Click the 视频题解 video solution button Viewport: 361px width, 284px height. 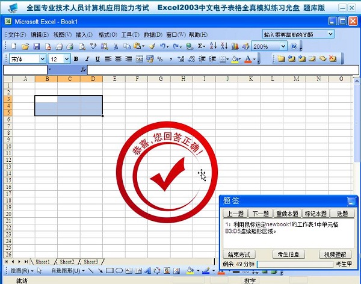[x=335, y=255]
